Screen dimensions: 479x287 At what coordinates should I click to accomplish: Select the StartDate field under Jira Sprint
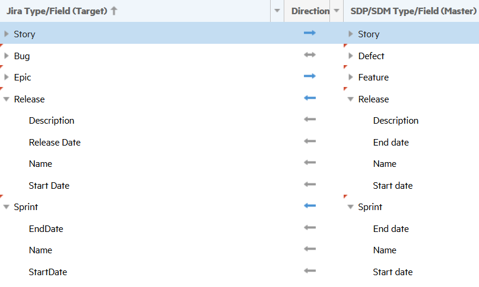[x=47, y=272]
